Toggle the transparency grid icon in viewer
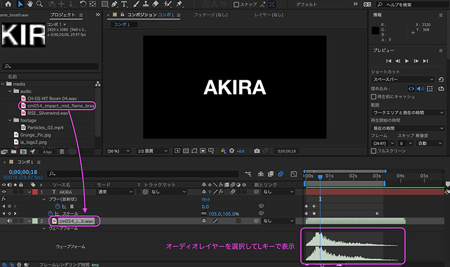450x267 pixels. (186, 151)
